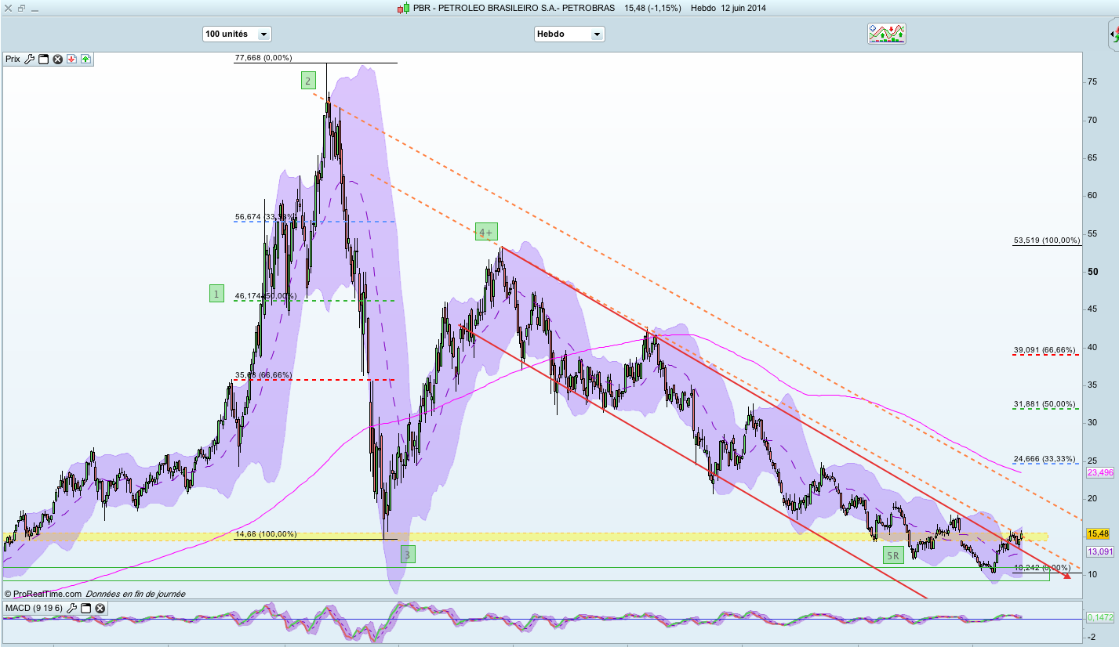Click the 39,091 (66,66%) level label
Viewport: 1119px width, 647px height.
[1045, 350]
